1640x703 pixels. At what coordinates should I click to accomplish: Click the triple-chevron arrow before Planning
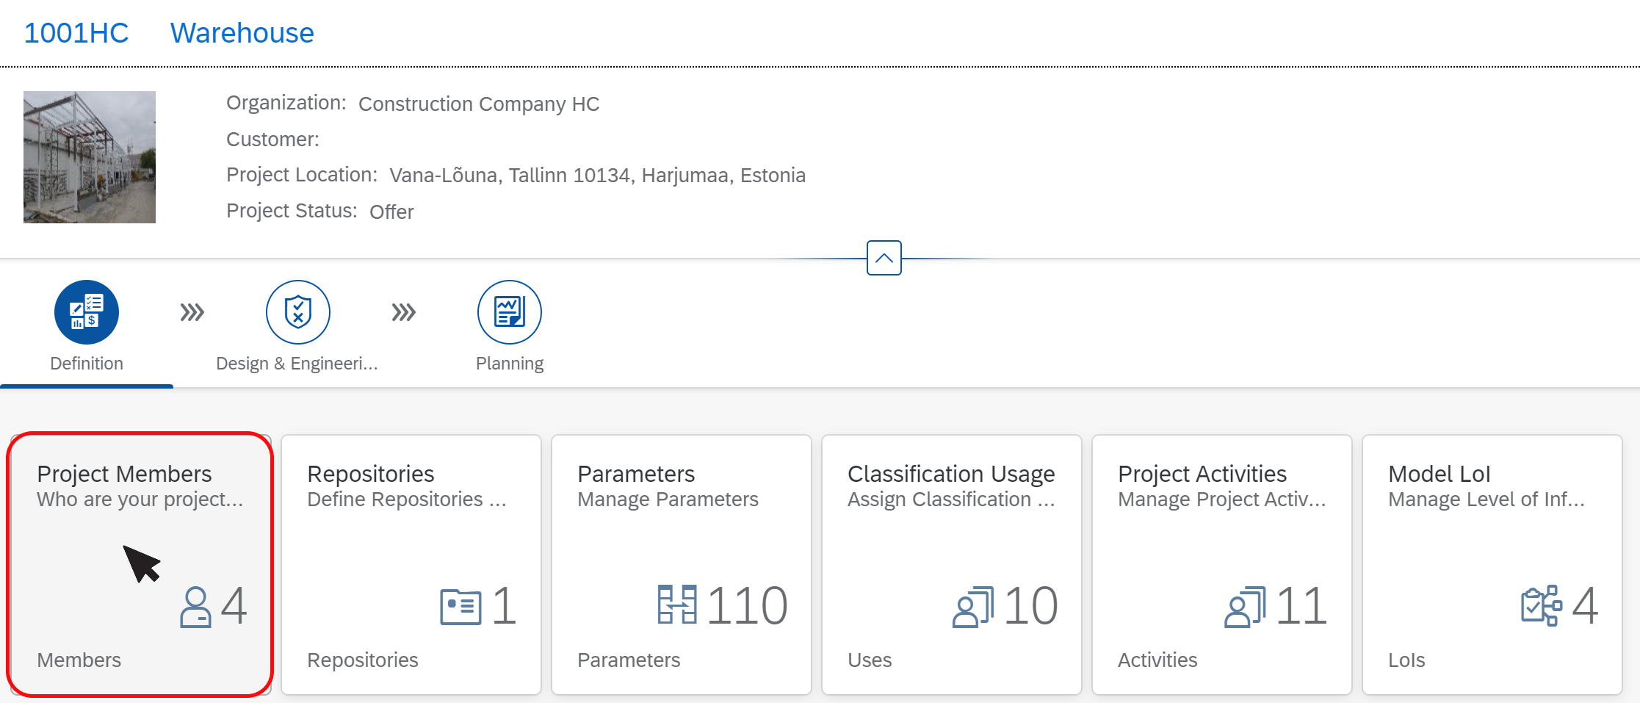pos(404,312)
